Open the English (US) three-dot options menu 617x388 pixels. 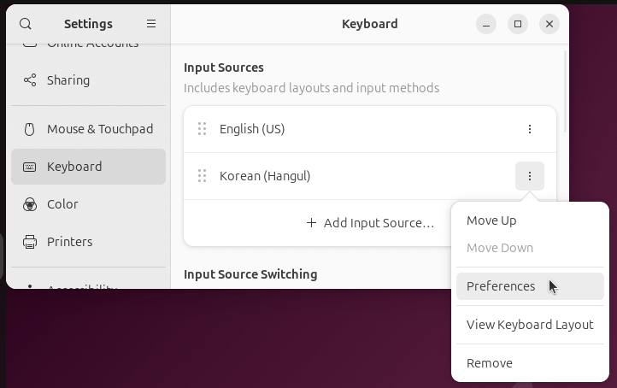(x=530, y=129)
